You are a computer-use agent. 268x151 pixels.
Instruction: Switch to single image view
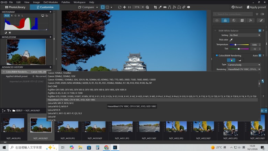coord(102,7)
